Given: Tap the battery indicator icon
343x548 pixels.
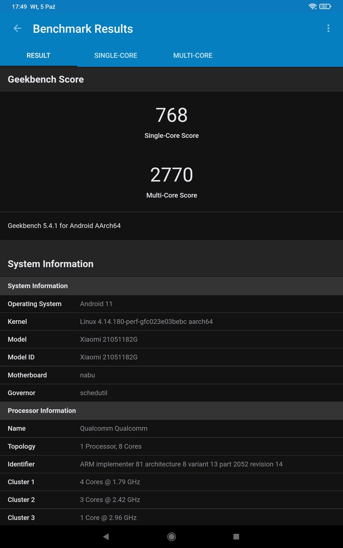Looking at the screenshot, I should pos(325,7).
